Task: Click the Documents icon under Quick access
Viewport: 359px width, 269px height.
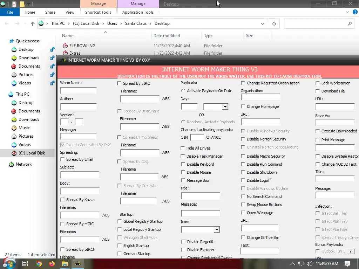Action: pos(14,66)
